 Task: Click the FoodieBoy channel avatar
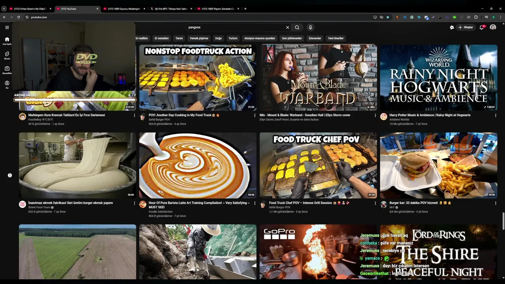coord(22,116)
